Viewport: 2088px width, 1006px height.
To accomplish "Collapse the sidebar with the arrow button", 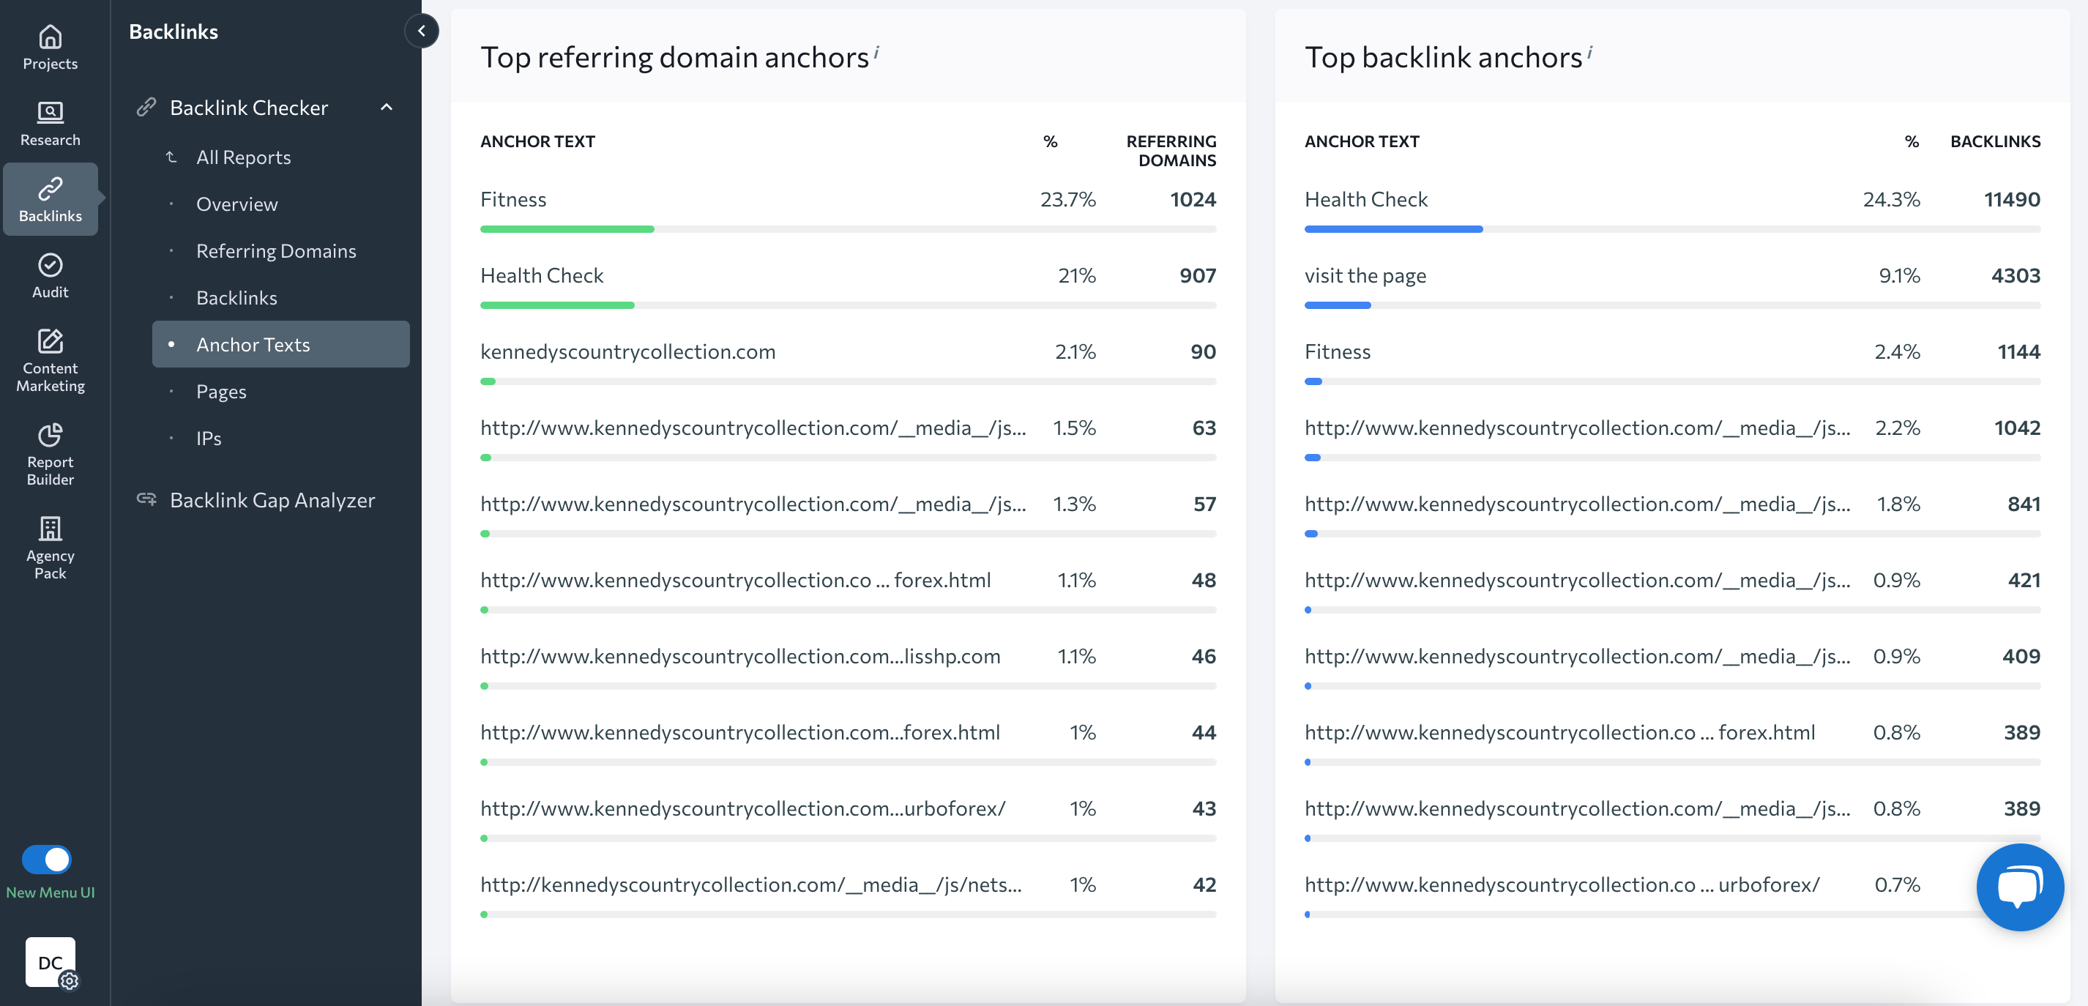I will pos(422,31).
